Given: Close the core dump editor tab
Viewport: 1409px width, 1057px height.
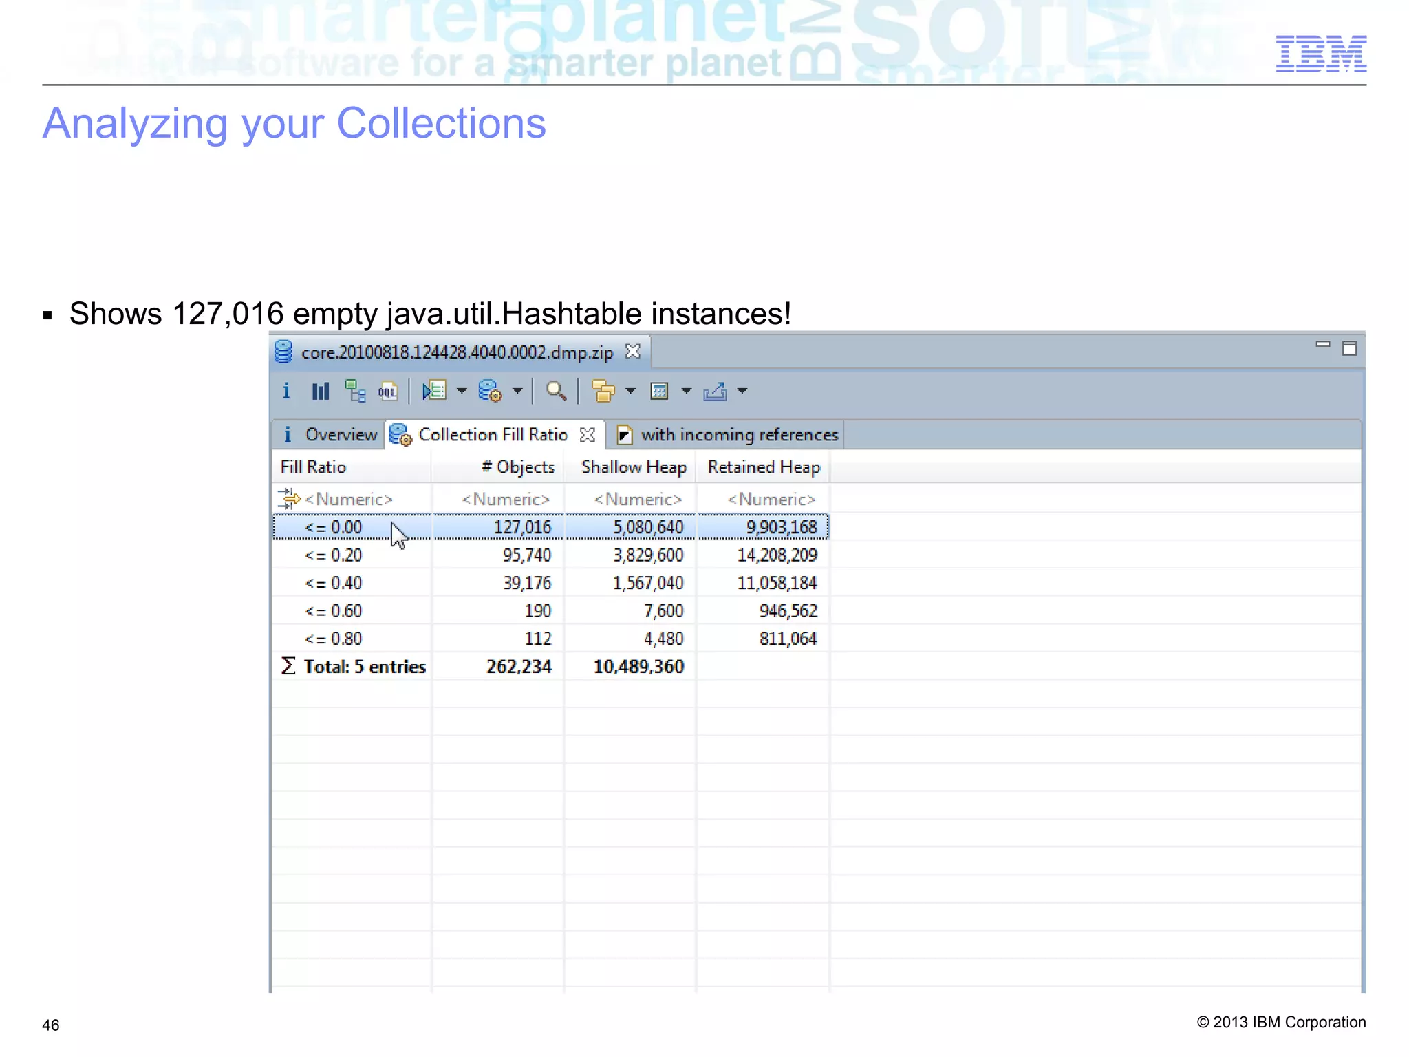Looking at the screenshot, I should (633, 352).
